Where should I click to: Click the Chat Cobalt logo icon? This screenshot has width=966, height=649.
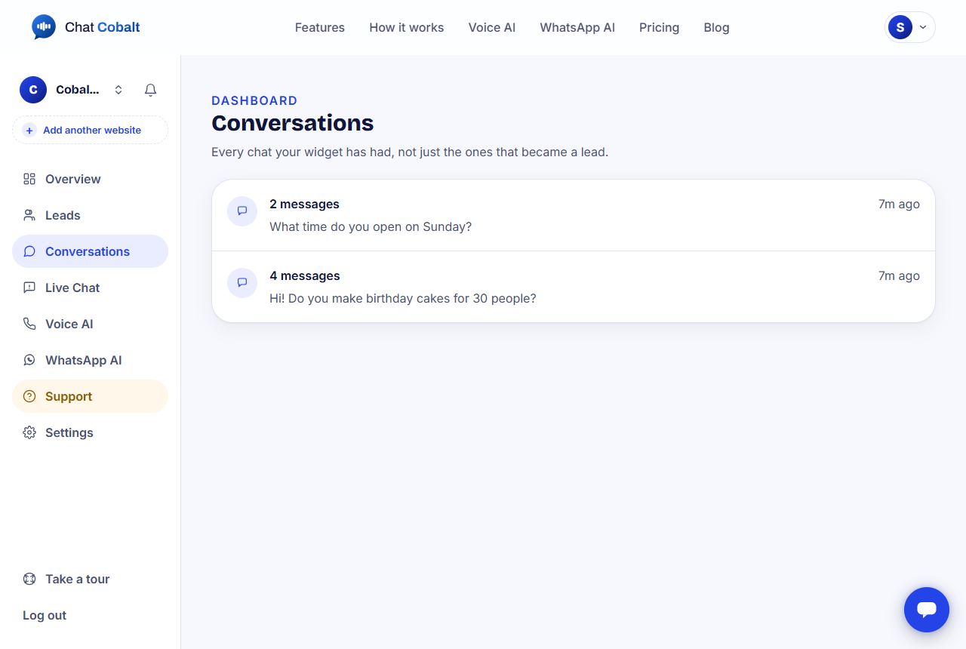(44, 27)
